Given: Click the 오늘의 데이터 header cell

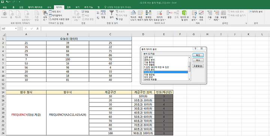Looking at the screenshot, I should pos(69,39).
